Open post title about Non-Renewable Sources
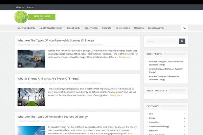 coord(56,40)
